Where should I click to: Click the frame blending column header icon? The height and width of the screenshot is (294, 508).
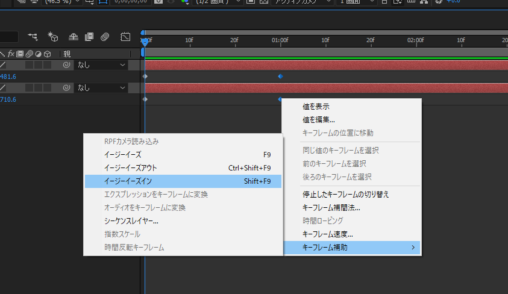20,54
